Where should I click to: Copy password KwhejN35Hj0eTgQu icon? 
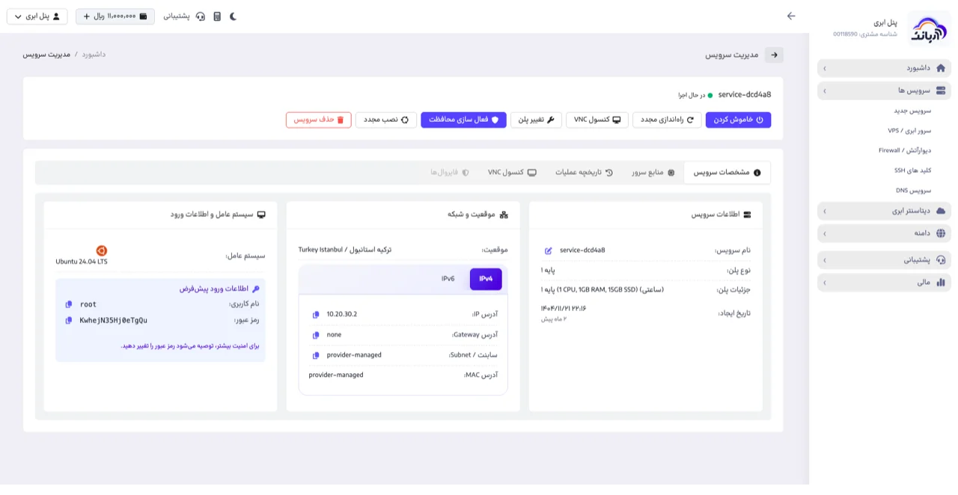pyautogui.click(x=69, y=321)
